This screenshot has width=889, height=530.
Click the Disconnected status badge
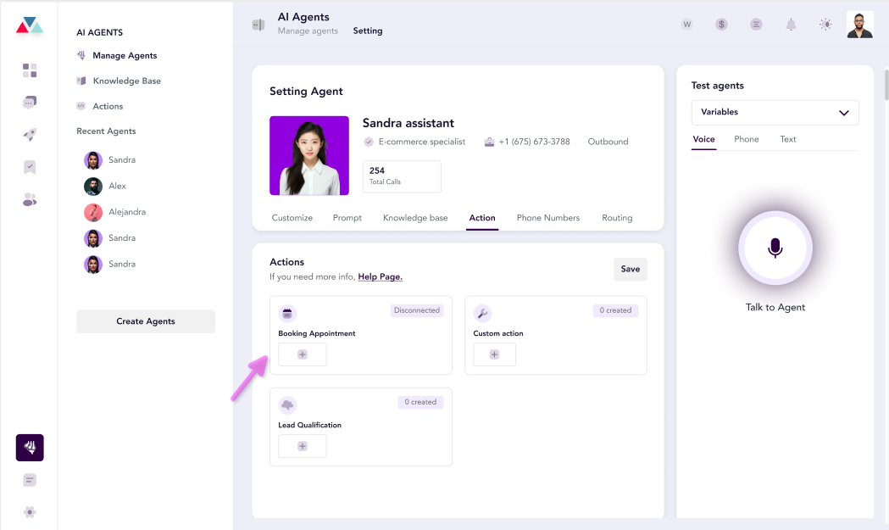tap(417, 310)
